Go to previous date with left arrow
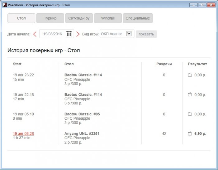Viewport: 218px width, 170px height. 35,34
